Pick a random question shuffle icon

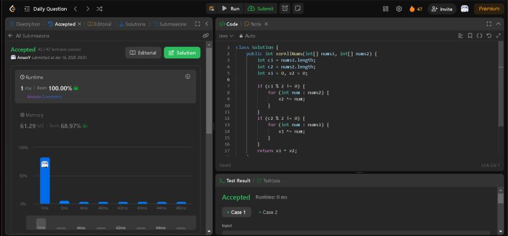(x=100, y=9)
